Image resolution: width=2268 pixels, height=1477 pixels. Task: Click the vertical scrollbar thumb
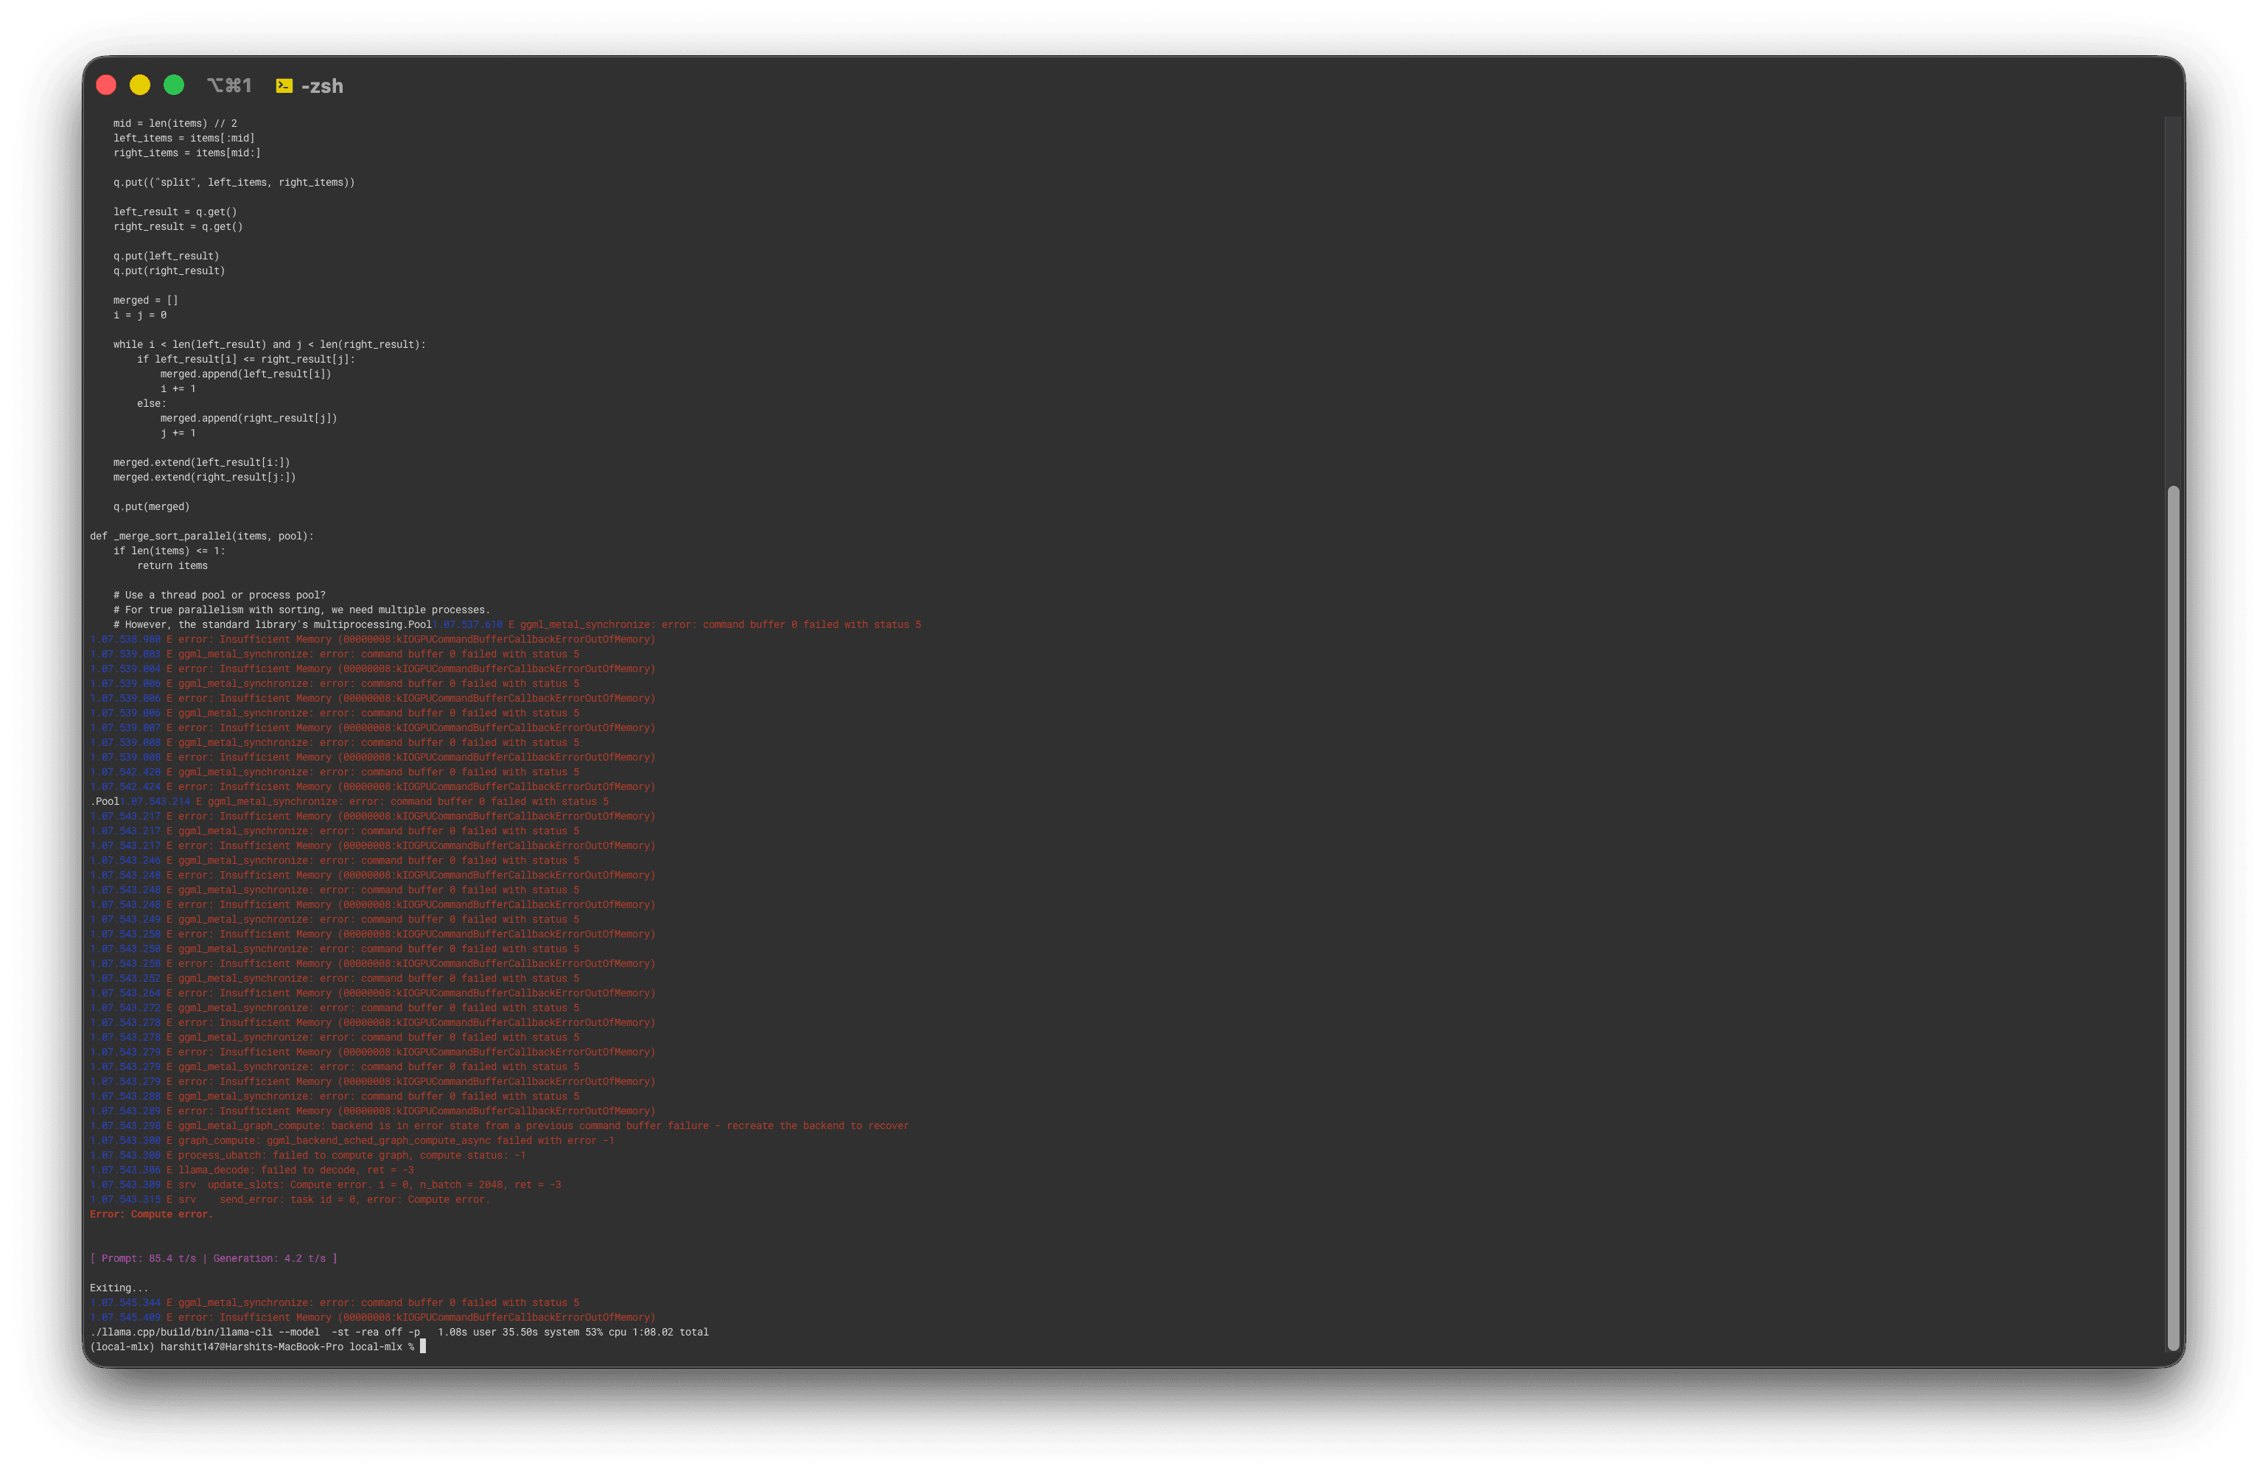coord(2174,918)
